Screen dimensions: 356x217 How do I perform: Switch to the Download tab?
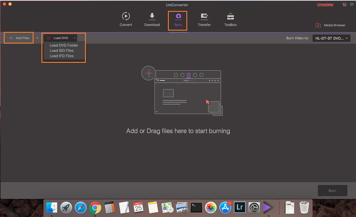coord(152,19)
